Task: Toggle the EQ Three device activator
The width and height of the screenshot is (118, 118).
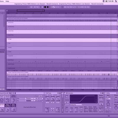Action: (x=45, y=93)
